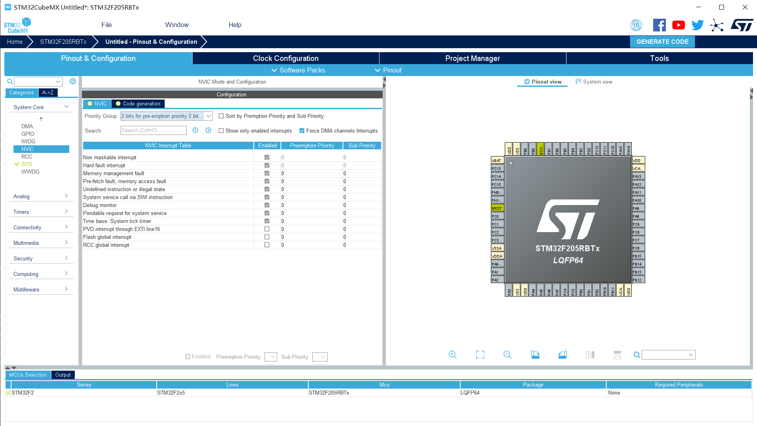
Task: Switch to Project Manager tab
Action: [x=473, y=58]
